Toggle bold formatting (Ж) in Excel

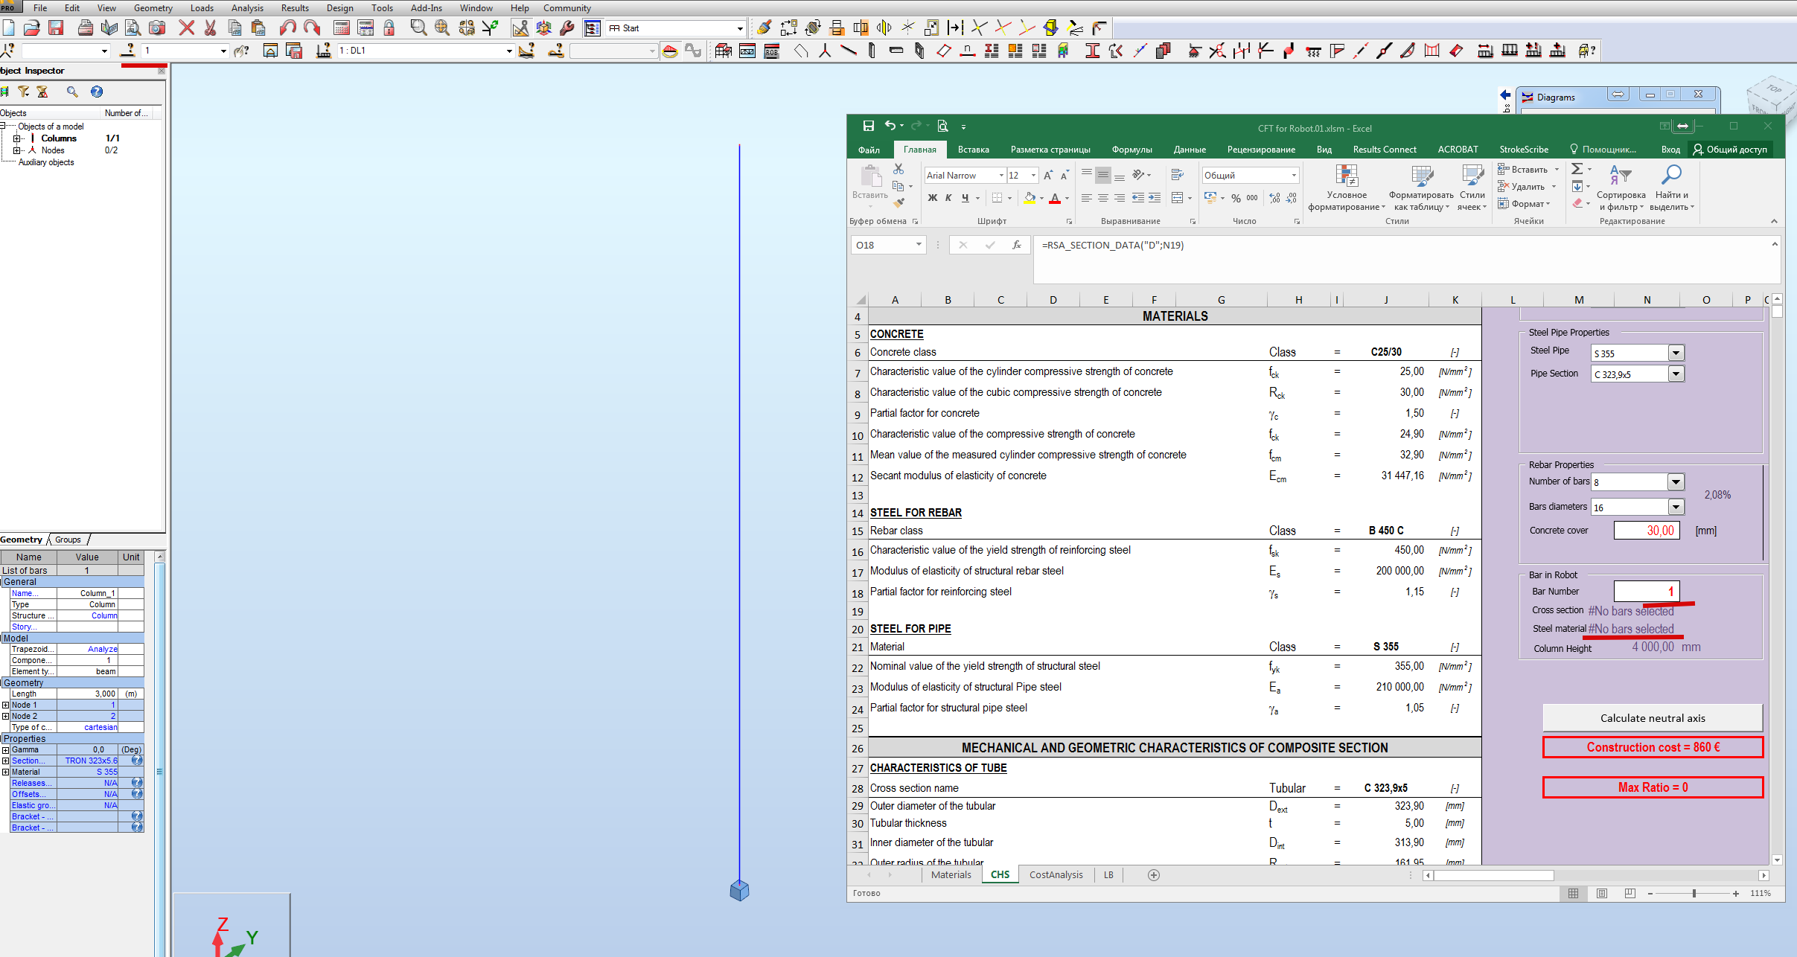933,198
